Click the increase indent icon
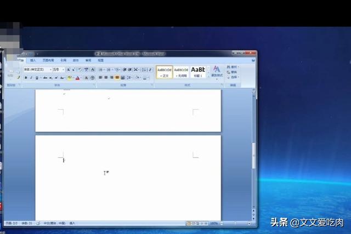 (129, 70)
